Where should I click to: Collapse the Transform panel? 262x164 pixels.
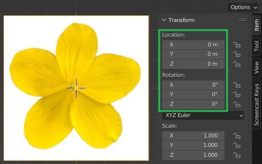[164, 20]
